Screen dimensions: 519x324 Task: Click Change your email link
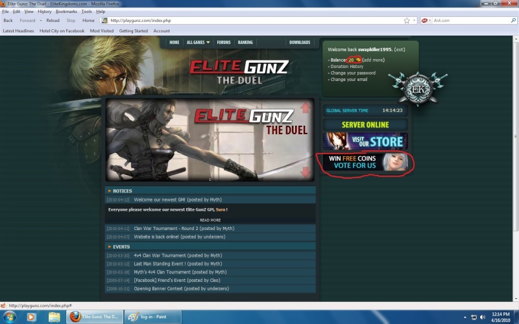[x=349, y=79]
